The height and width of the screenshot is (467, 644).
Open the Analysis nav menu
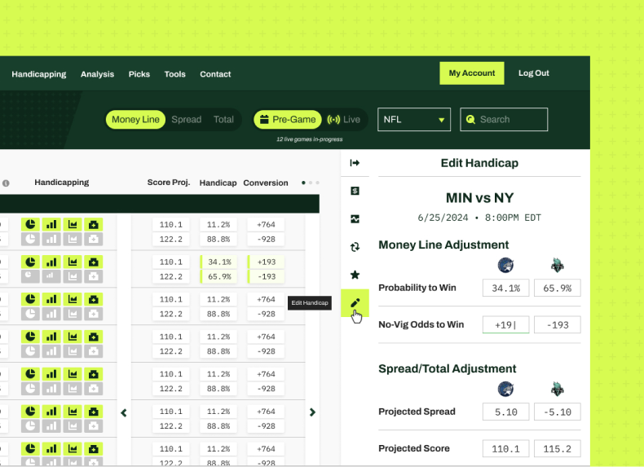97,74
